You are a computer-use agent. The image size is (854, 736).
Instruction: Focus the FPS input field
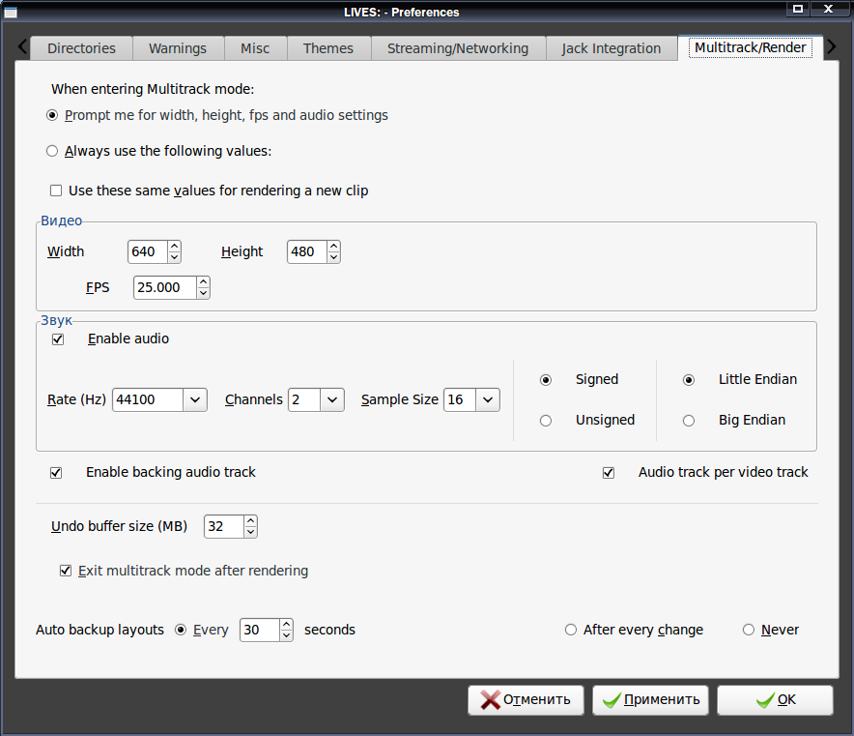(x=164, y=287)
